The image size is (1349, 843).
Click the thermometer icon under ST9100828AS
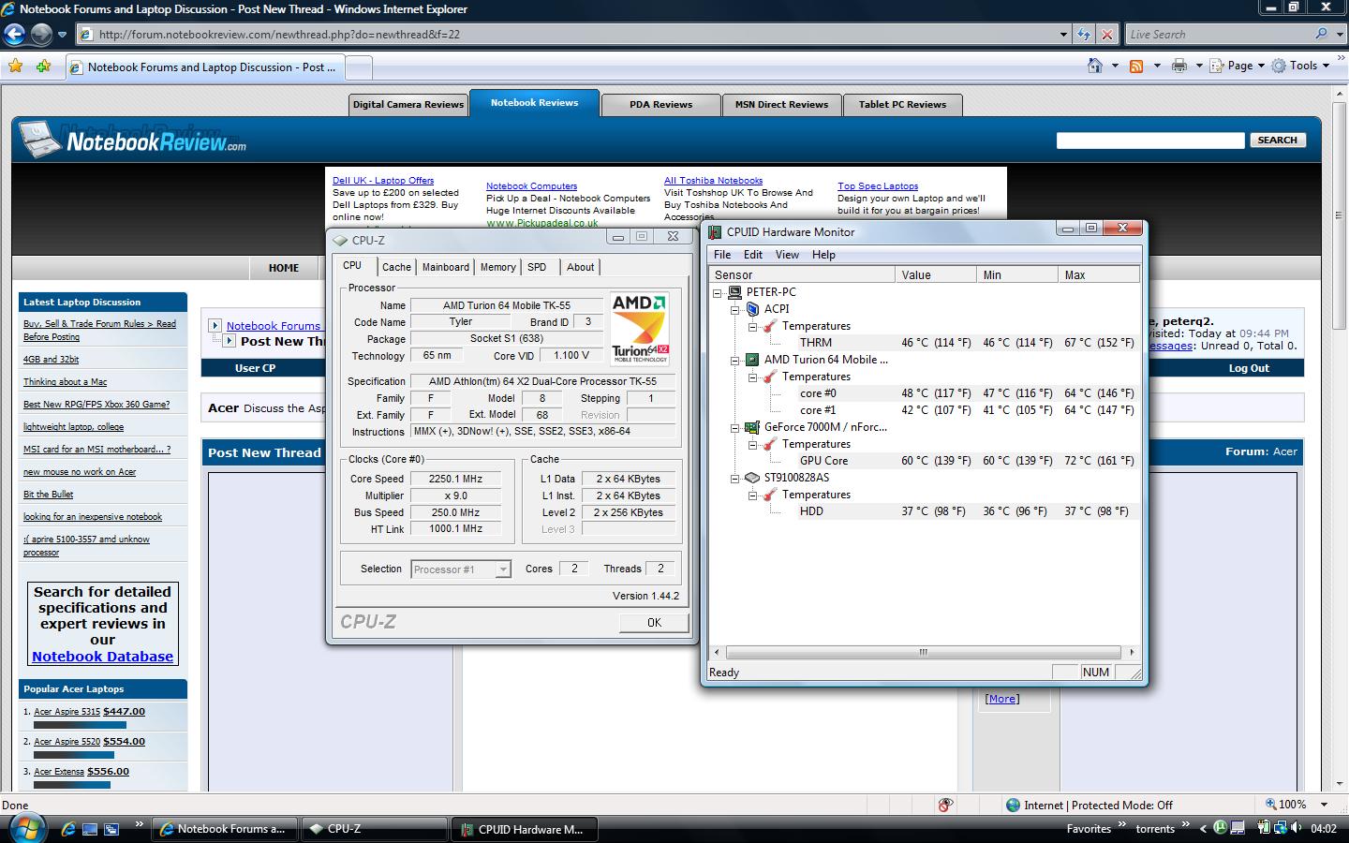pos(770,495)
